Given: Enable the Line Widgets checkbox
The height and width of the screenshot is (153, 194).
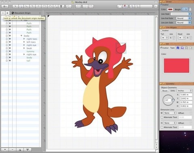Looking at the screenshot, I should pyautogui.click(x=161, y=31).
